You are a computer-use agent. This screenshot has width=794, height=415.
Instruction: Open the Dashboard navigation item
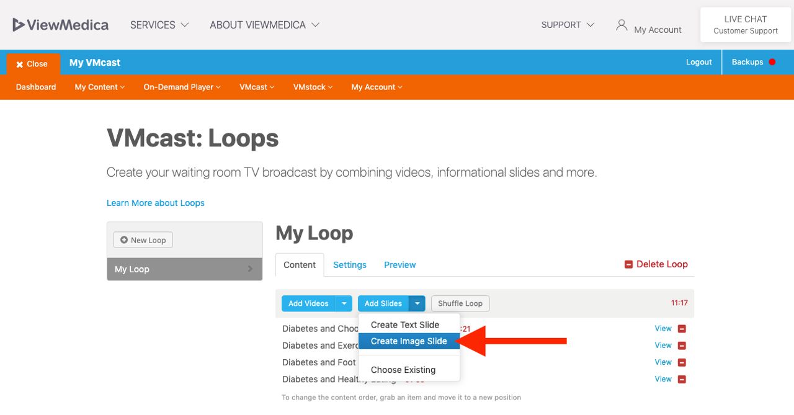(x=35, y=87)
